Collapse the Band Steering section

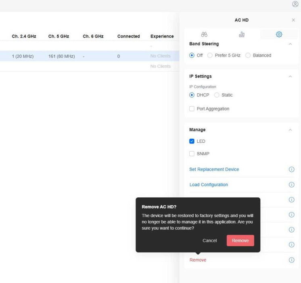pos(290,44)
